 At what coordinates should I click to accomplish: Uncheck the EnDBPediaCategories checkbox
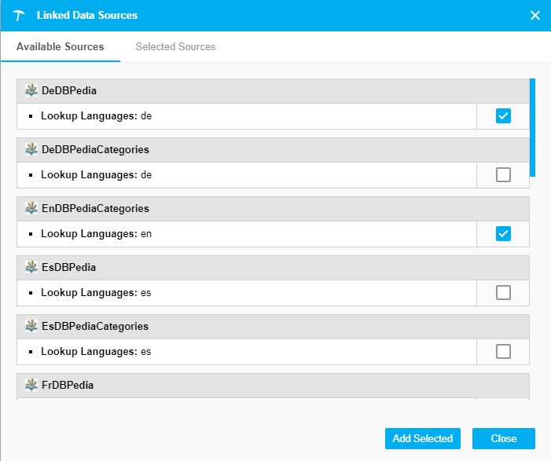[x=503, y=234]
